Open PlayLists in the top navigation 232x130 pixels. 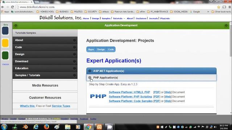(165, 18)
